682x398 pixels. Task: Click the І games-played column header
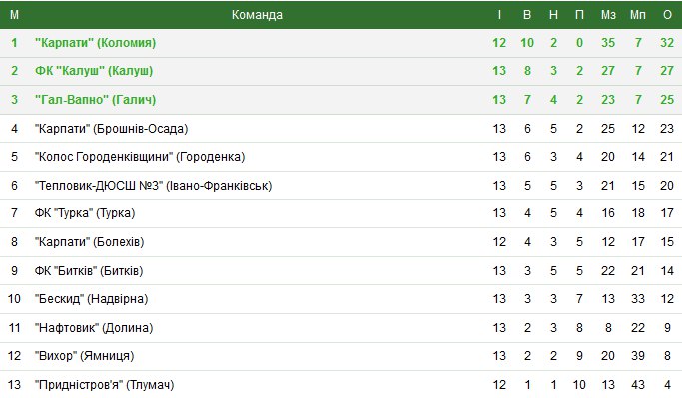(499, 15)
